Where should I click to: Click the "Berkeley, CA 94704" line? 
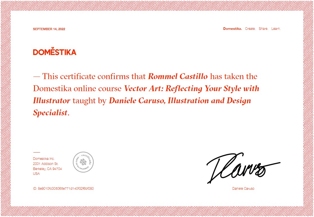pyautogui.click(x=47, y=169)
